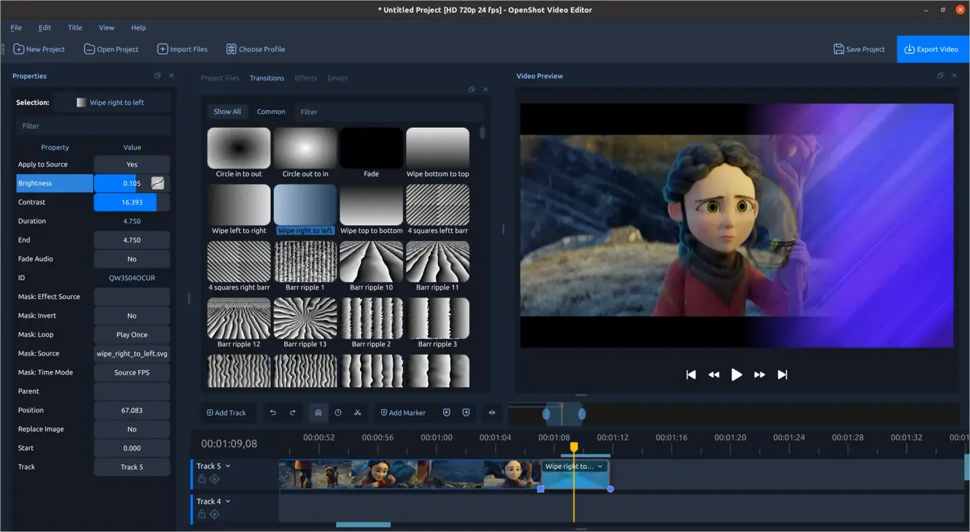Click the Position value 67.083
The width and height of the screenshot is (970, 532).
[x=132, y=410]
